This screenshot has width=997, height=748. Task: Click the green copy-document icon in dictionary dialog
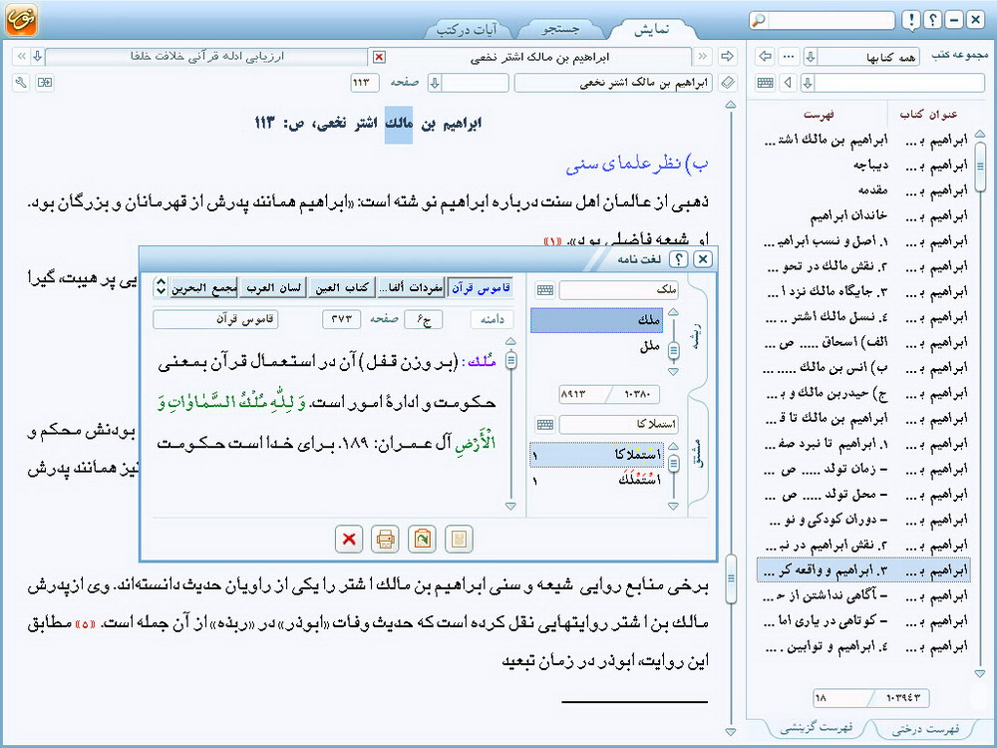[x=423, y=540]
